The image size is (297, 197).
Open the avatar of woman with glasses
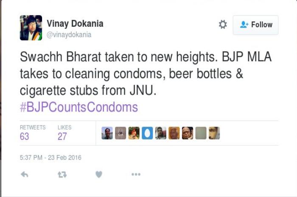coord(188,133)
